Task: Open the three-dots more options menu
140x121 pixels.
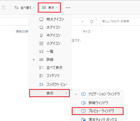Action: [68, 8]
